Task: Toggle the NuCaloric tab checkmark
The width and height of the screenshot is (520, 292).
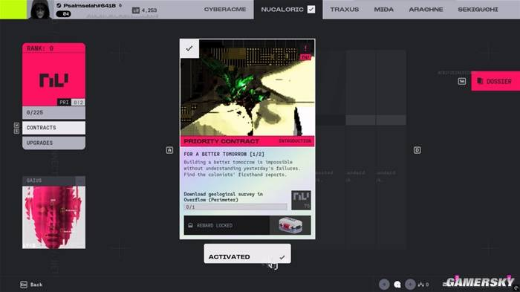Action: (311, 10)
